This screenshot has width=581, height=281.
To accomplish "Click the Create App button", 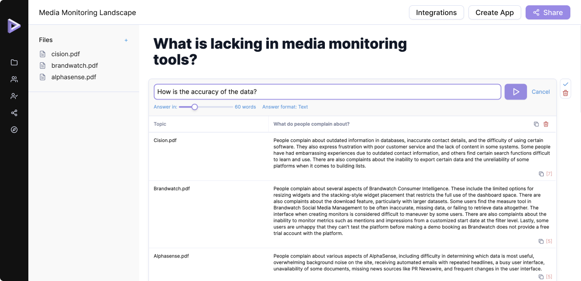I will pyautogui.click(x=494, y=12).
